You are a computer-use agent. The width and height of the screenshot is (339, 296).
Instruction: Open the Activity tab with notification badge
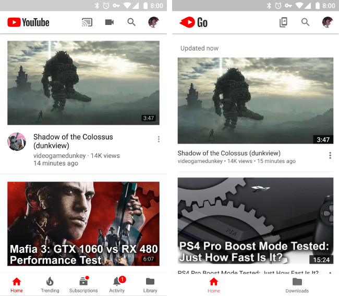[117, 285]
